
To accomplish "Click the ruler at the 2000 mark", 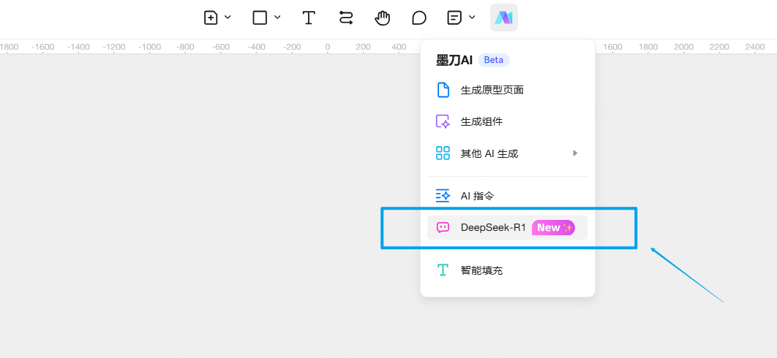I will click(683, 47).
